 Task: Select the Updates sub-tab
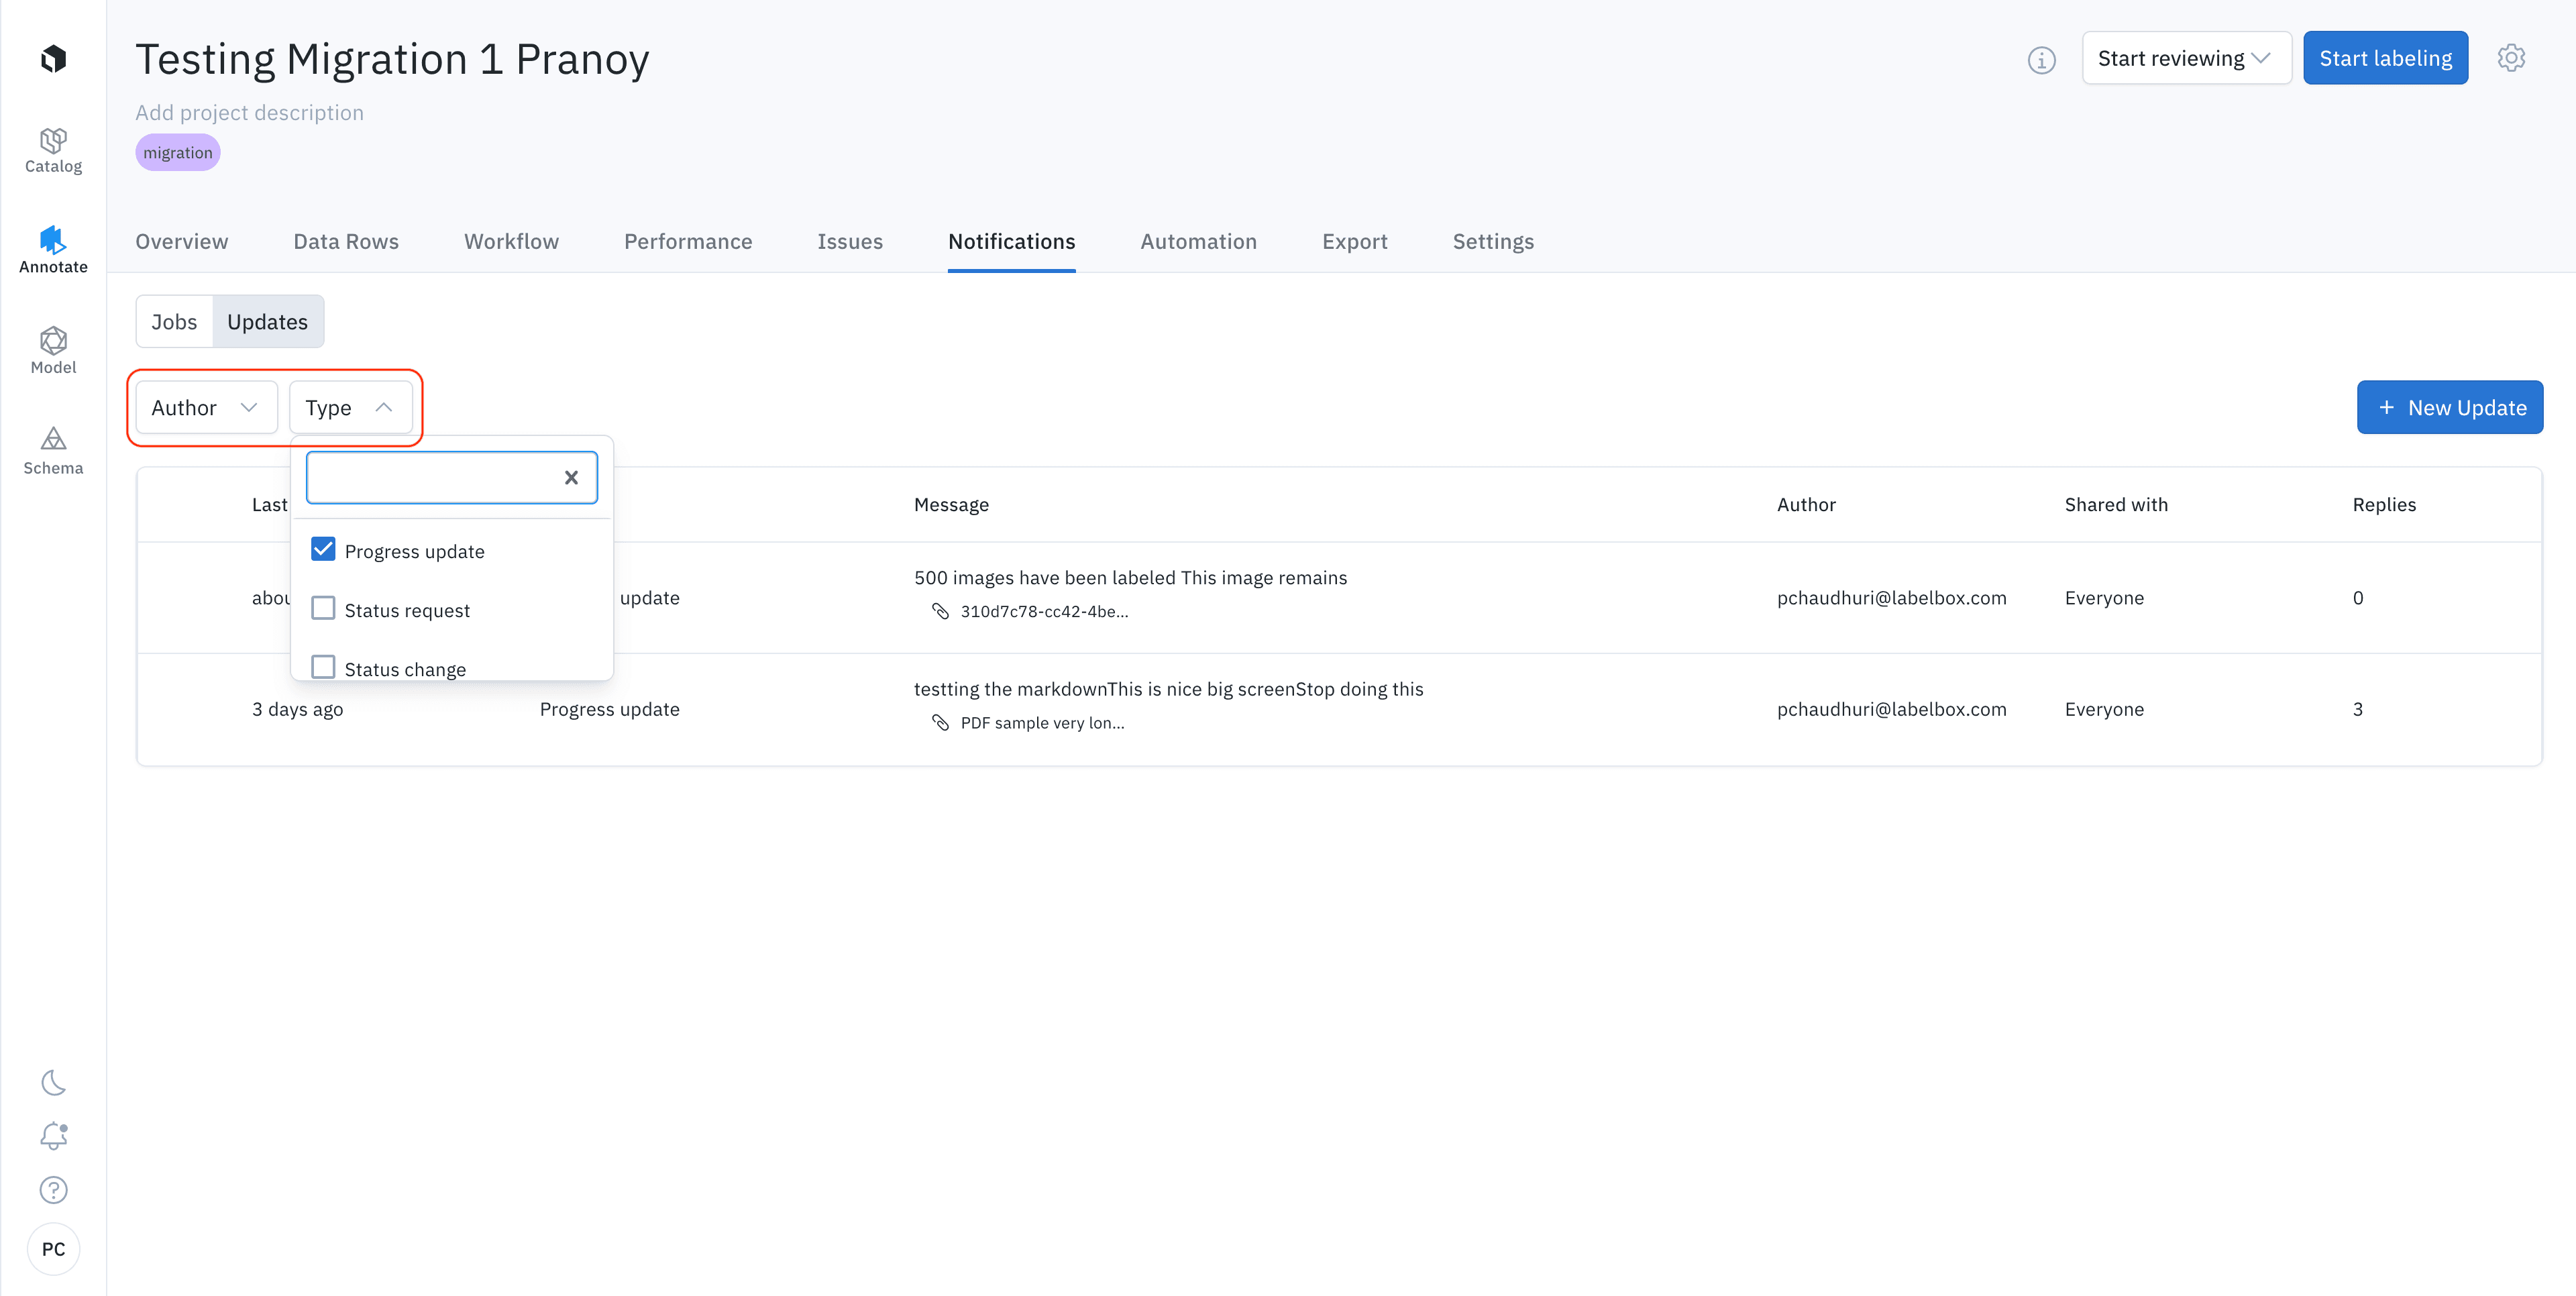(x=267, y=322)
